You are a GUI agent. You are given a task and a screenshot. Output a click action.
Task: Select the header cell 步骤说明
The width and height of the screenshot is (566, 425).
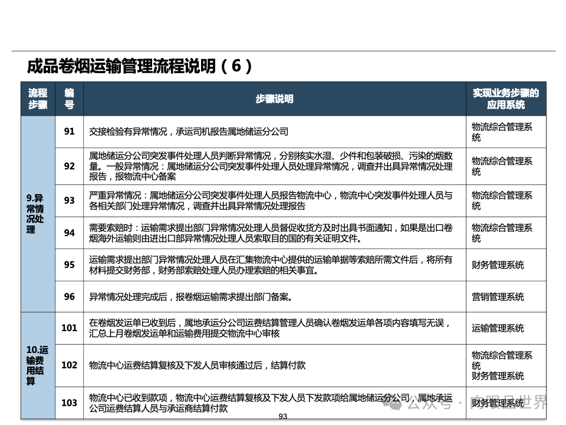click(275, 99)
